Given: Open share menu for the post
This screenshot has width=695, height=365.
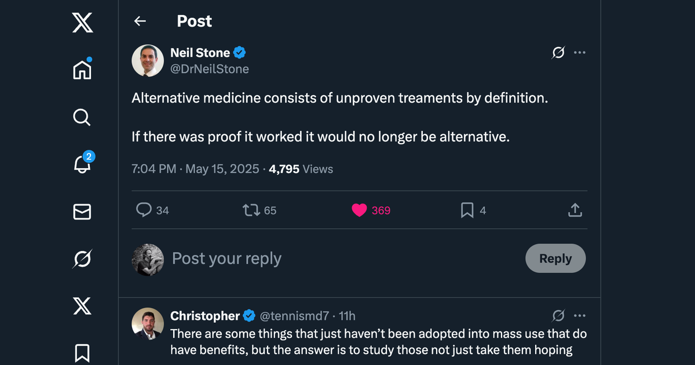Looking at the screenshot, I should pos(575,210).
